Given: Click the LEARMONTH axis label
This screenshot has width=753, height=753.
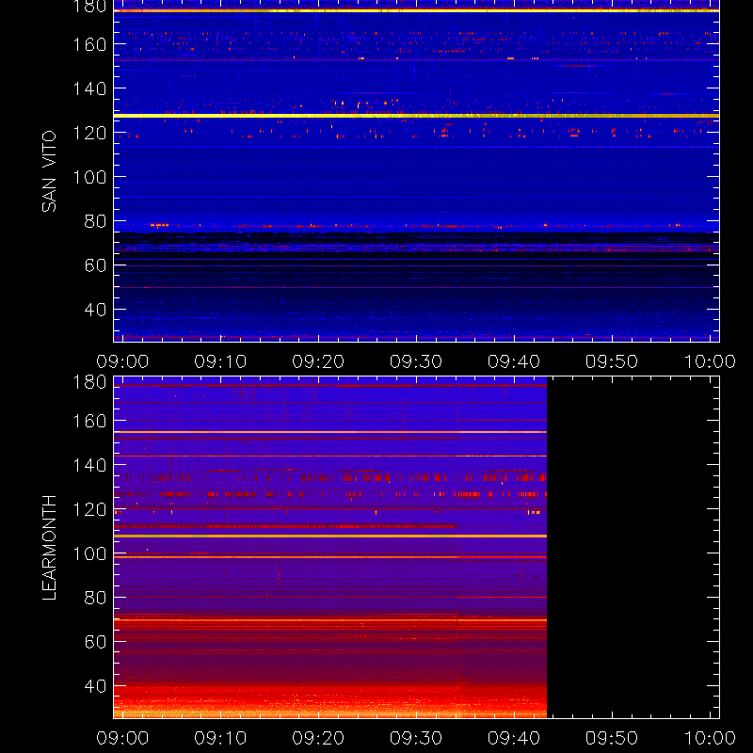Looking at the screenshot, I should (49, 548).
